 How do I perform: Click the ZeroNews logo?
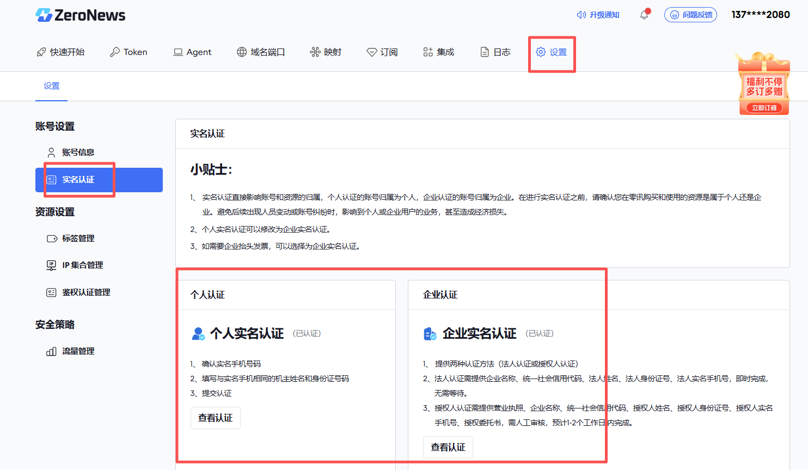(81, 15)
